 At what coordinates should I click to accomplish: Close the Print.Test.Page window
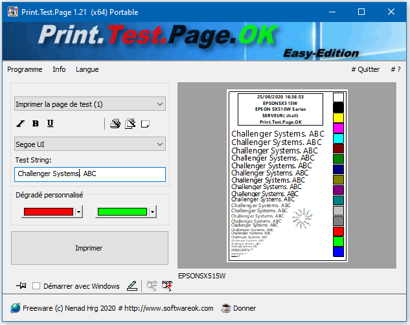click(x=391, y=12)
